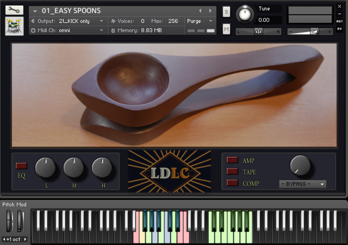Click the drum kit instrument icon
The height and width of the screenshot is (245, 348).
(14, 26)
